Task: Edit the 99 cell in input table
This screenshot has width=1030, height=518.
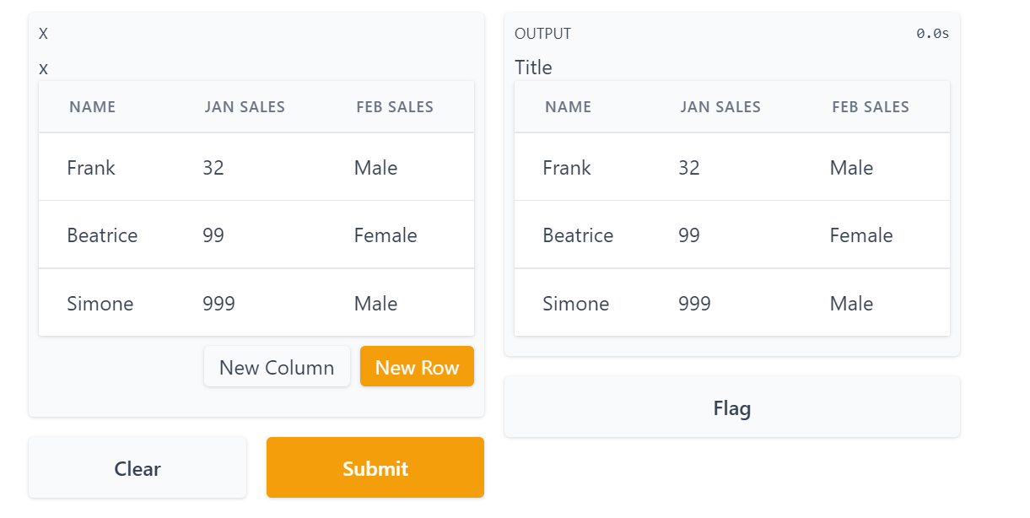Action: coord(213,235)
